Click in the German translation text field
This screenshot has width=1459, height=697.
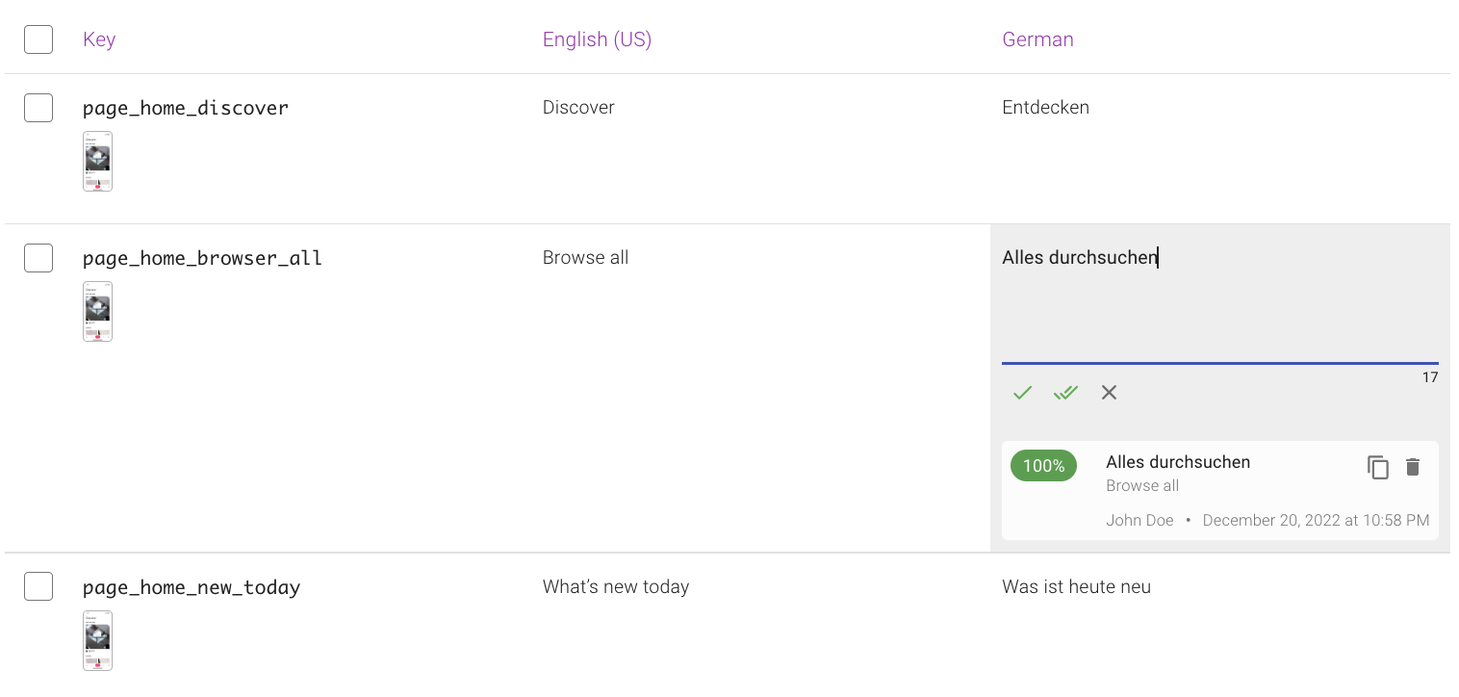pyautogui.click(x=1220, y=300)
